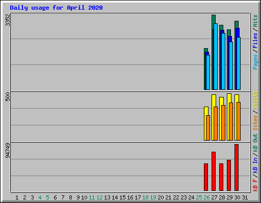Click the light blue pages bar for day 30
Screen dimensions: 261x203
click(239, 63)
